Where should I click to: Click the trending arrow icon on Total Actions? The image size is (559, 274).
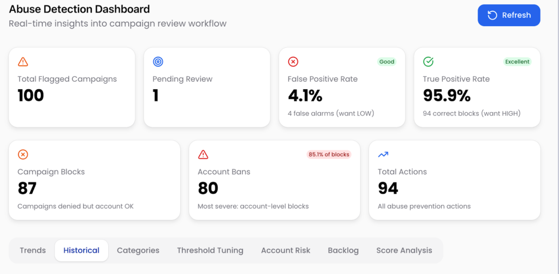pos(383,155)
